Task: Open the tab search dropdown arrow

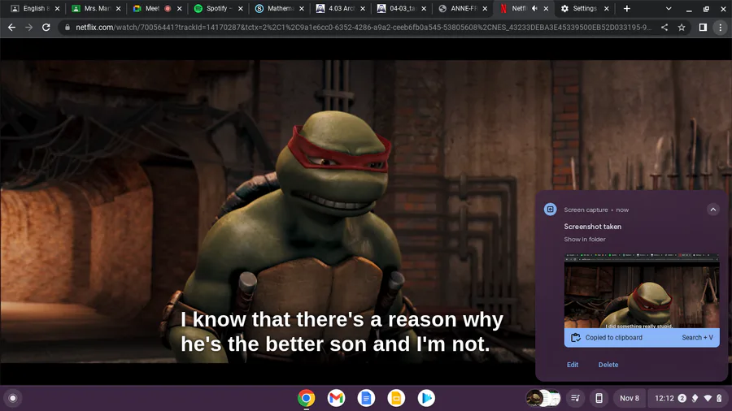Action: click(x=669, y=8)
